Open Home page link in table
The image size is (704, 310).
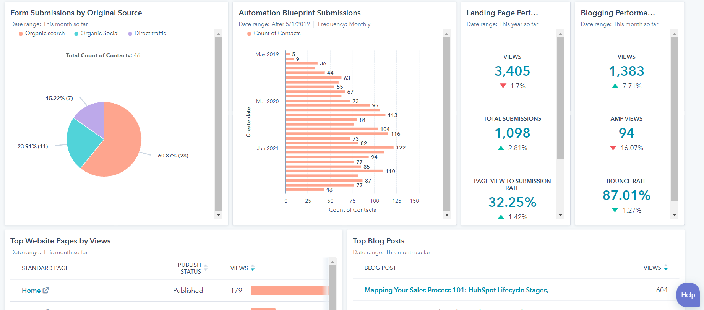click(x=31, y=291)
